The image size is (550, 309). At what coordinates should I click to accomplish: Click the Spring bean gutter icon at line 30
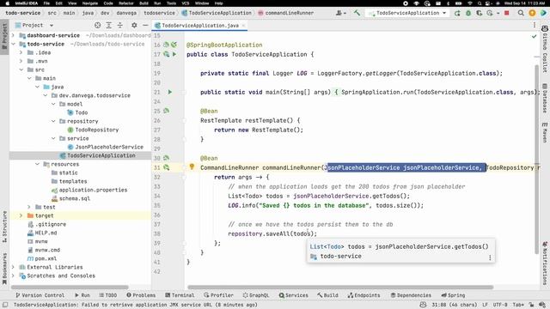click(166, 158)
